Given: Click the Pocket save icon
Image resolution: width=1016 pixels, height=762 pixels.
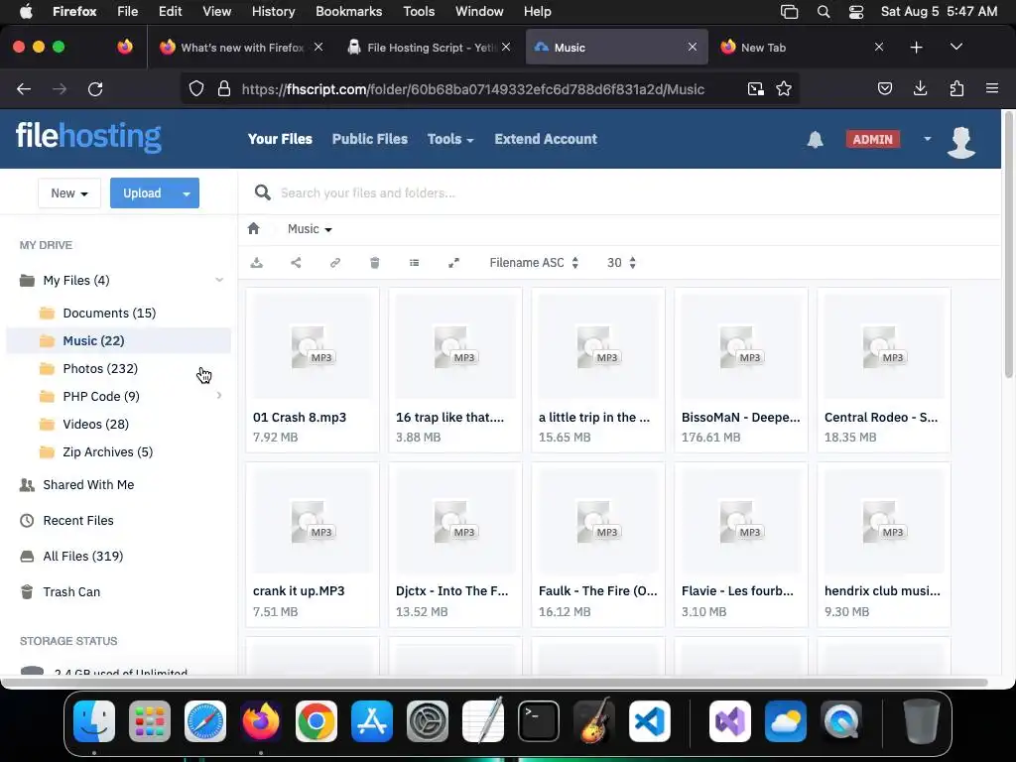Looking at the screenshot, I should 884,88.
